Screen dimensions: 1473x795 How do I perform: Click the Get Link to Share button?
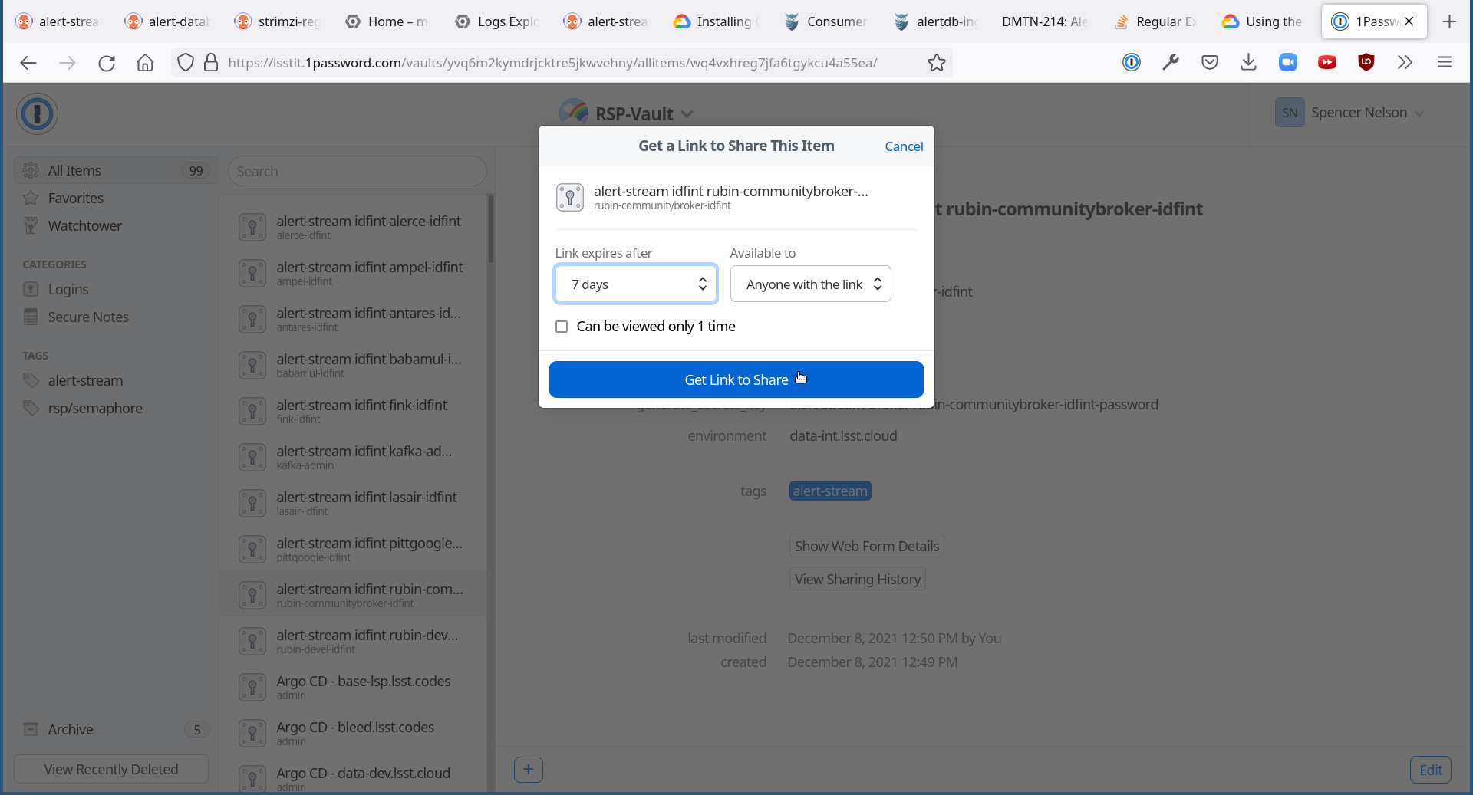[736, 379]
